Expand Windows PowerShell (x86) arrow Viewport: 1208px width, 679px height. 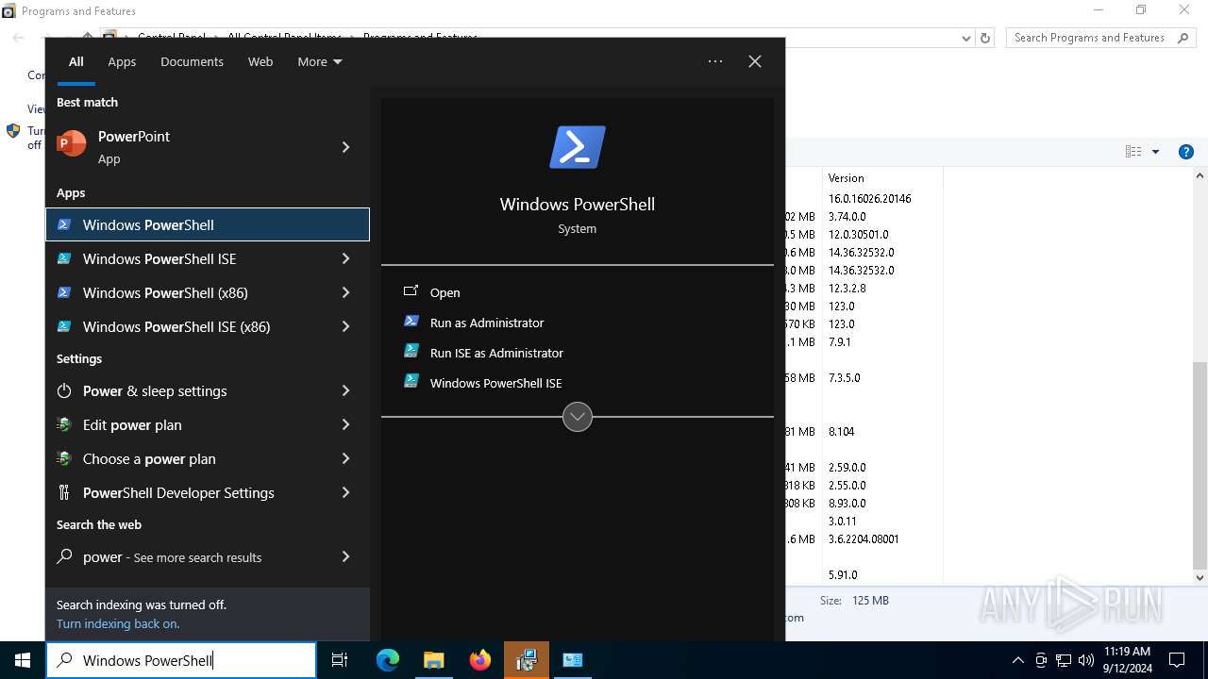(345, 292)
